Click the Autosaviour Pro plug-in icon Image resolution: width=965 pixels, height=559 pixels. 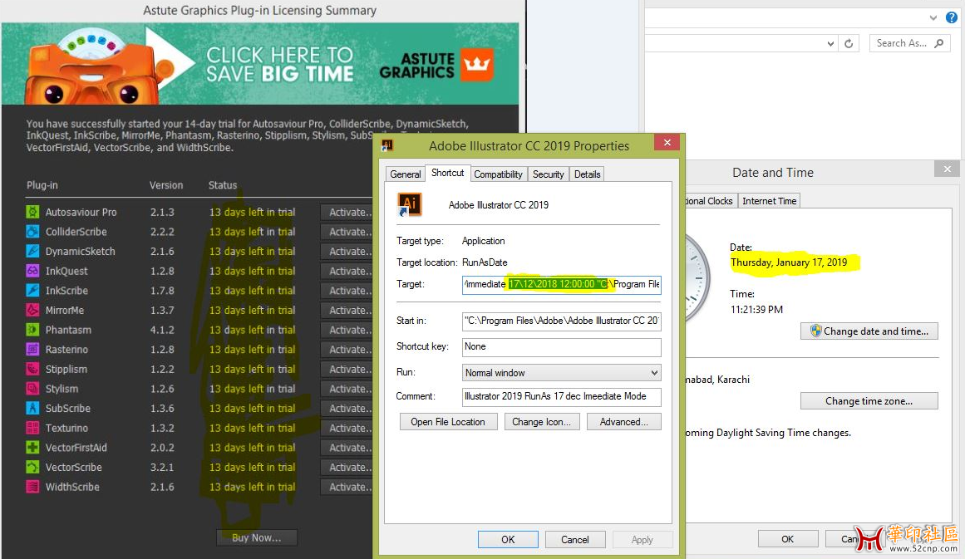[x=32, y=212]
